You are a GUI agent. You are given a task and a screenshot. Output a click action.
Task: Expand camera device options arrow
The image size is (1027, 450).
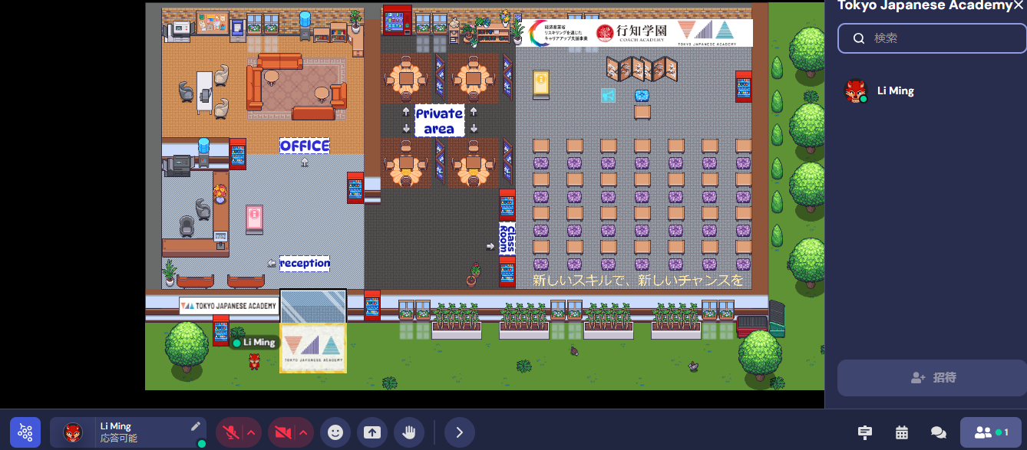click(x=303, y=432)
